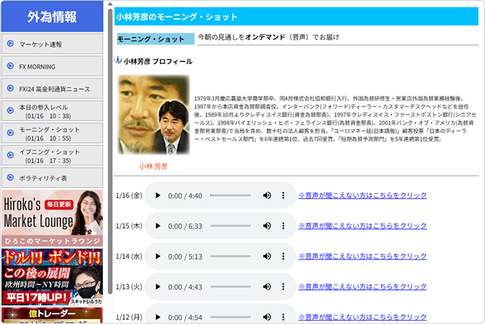Click the sidebar vertical scrollbar
Screen dimensions: 485x324
tap(110, 151)
